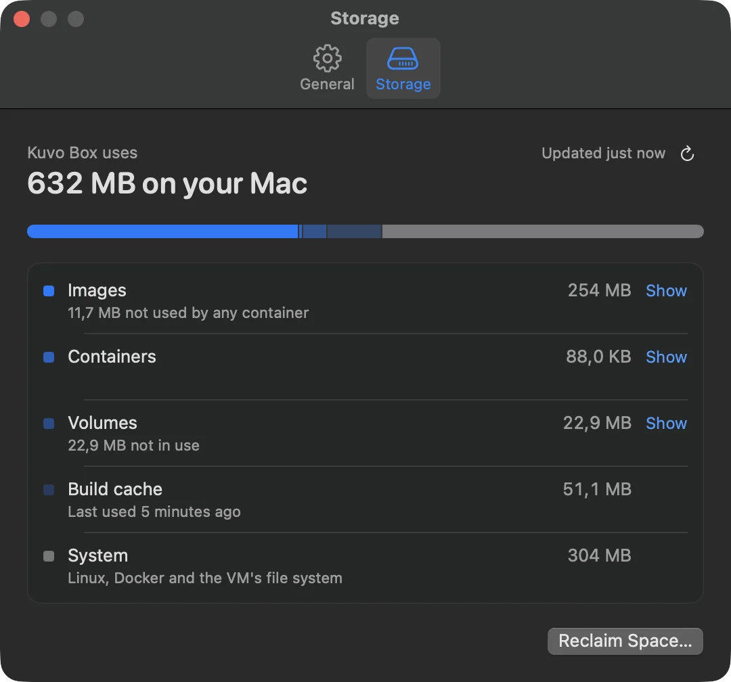Click the Containers color swatch

click(x=49, y=357)
